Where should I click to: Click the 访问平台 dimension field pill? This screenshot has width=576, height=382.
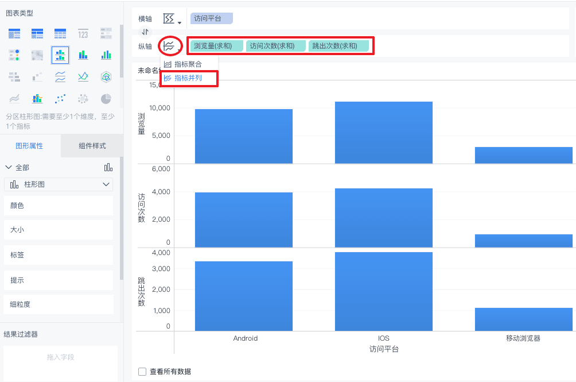(211, 18)
